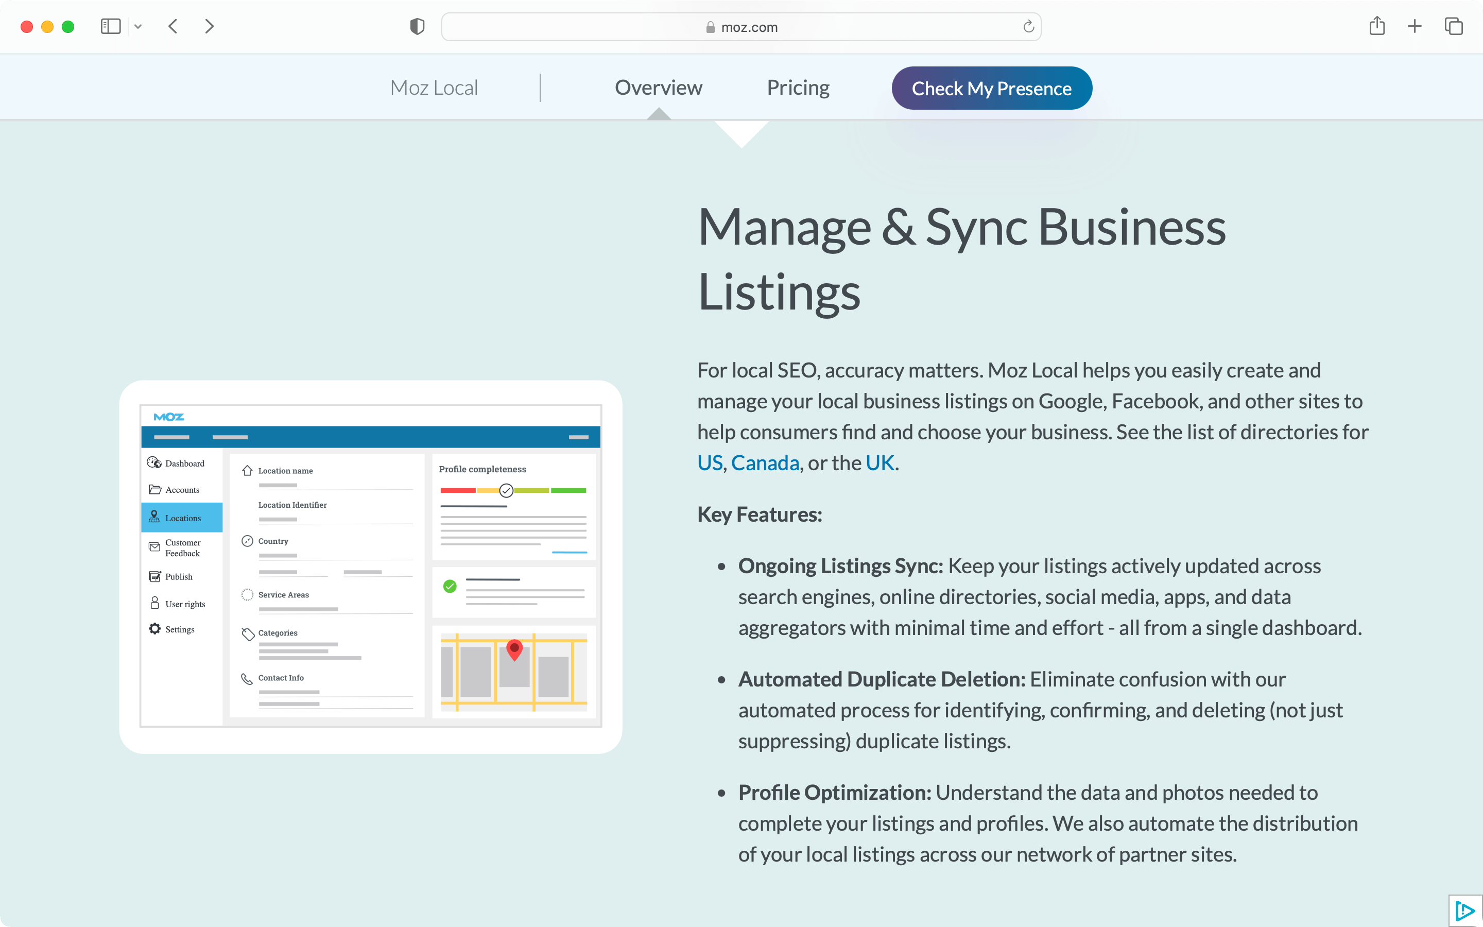Click the red close window button
1483x927 pixels.
click(x=26, y=26)
